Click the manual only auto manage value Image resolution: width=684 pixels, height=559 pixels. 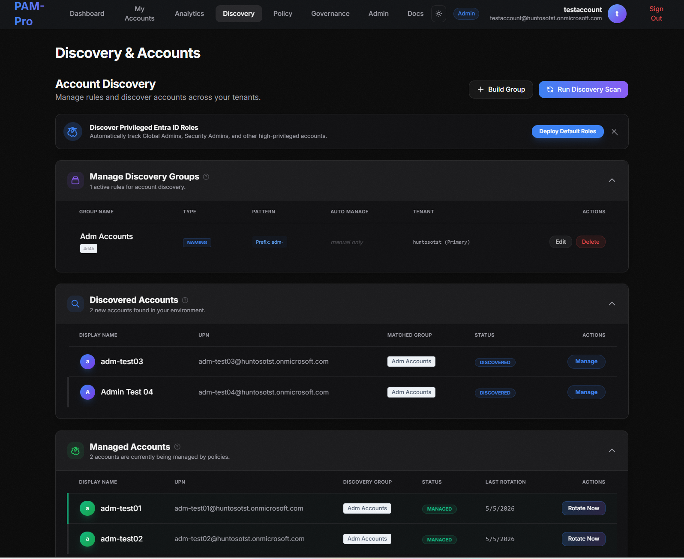[347, 242]
